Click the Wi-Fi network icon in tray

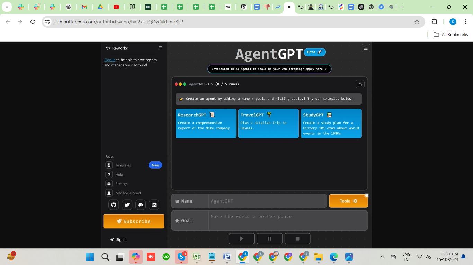420,257
